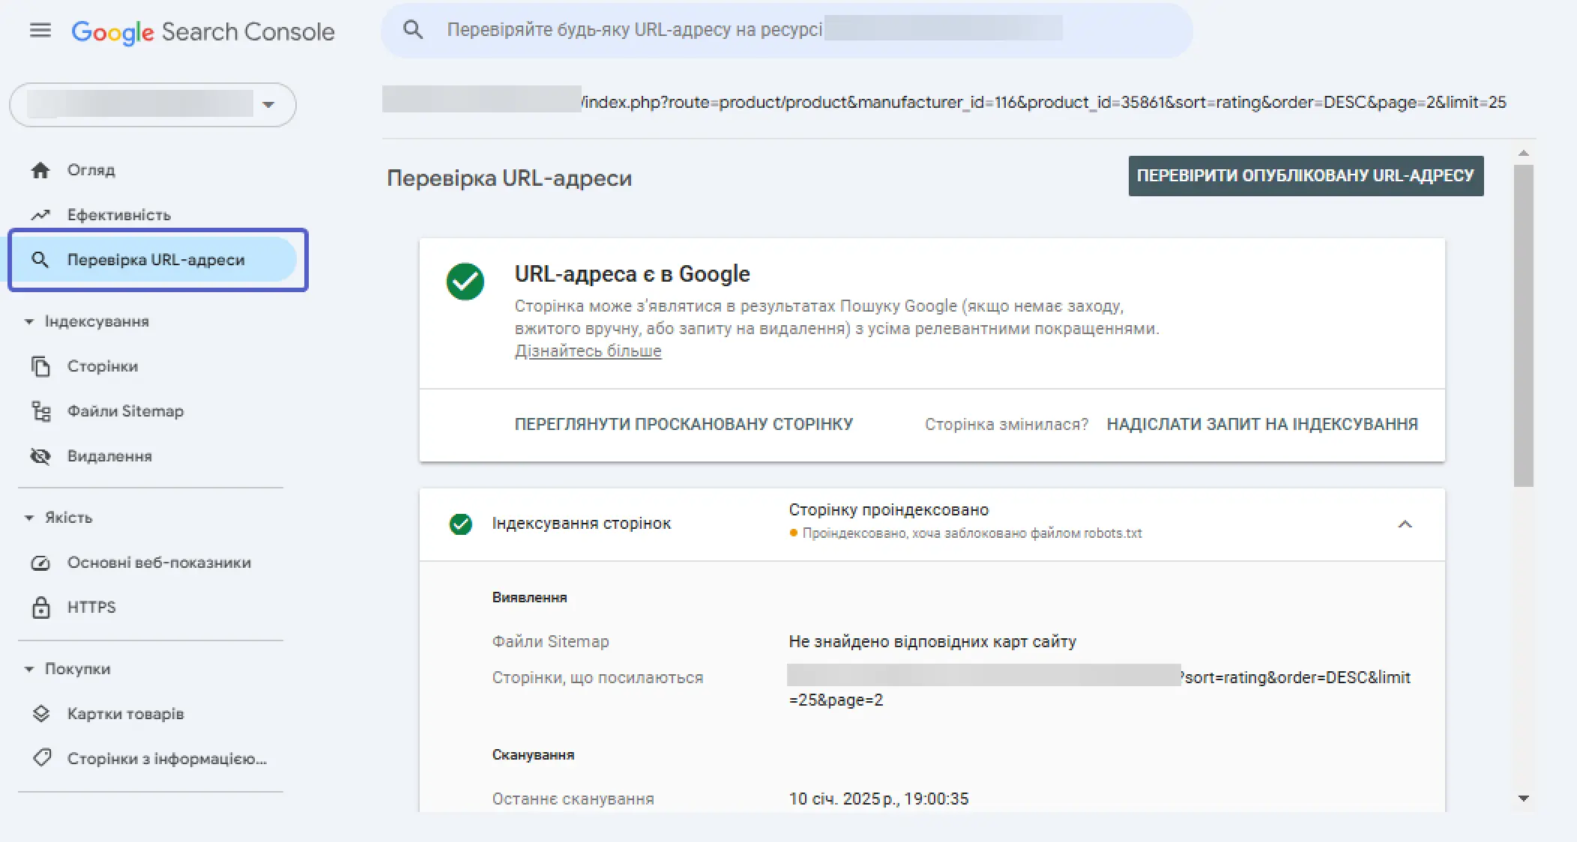
Task: Open the hamburger main menu icon
Action: pos(40,31)
